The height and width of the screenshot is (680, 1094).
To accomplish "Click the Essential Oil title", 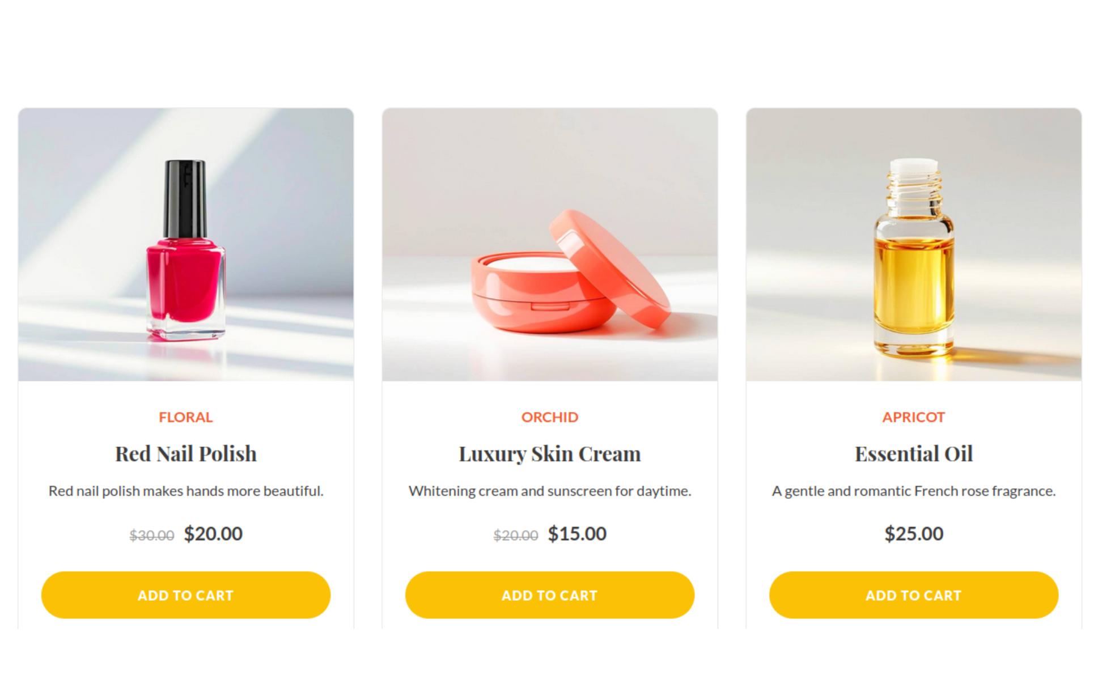I will (914, 454).
